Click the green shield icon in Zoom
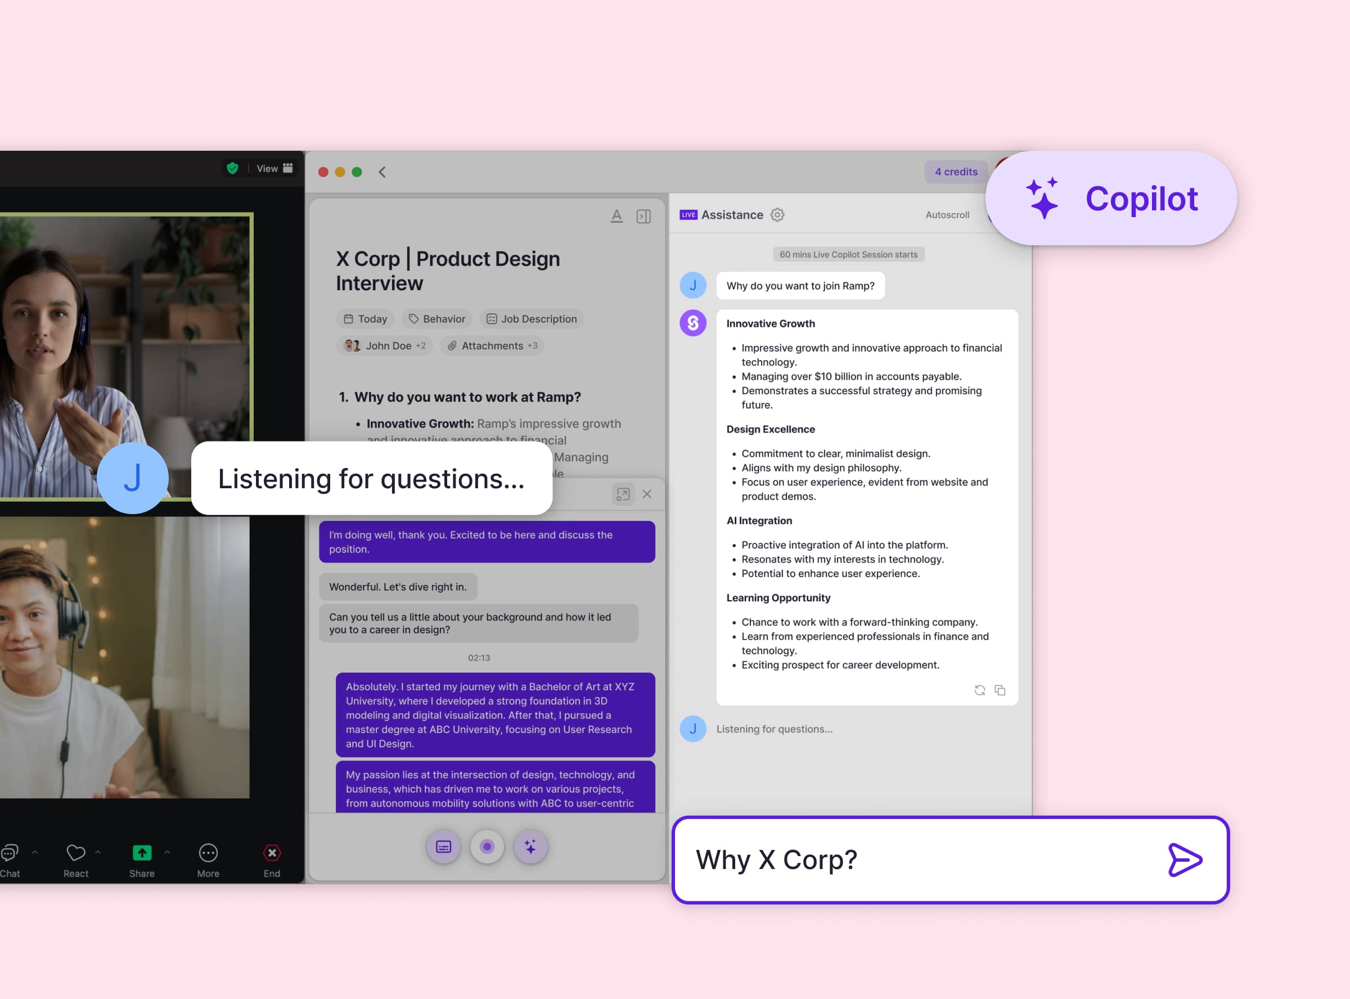The width and height of the screenshot is (1350, 999). [x=232, y=168]
